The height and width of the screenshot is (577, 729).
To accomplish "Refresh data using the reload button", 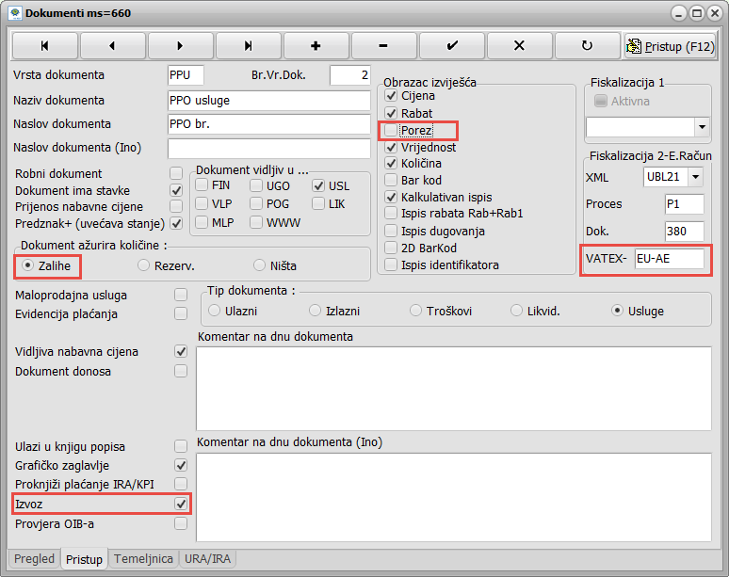I will tap(587, 45).
